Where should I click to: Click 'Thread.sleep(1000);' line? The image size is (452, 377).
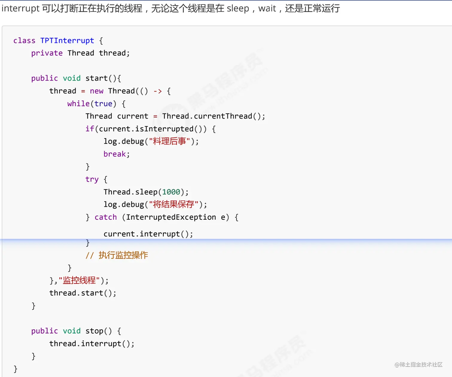146,192
